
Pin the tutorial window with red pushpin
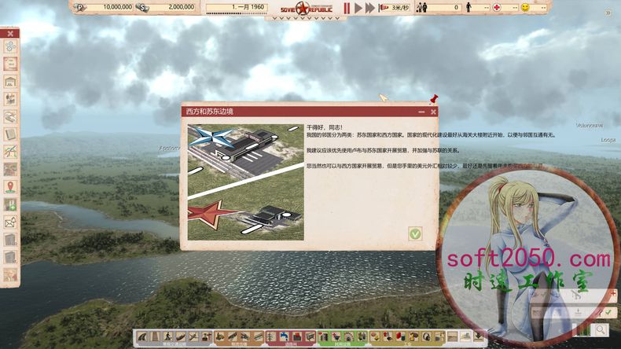[432, 100]
